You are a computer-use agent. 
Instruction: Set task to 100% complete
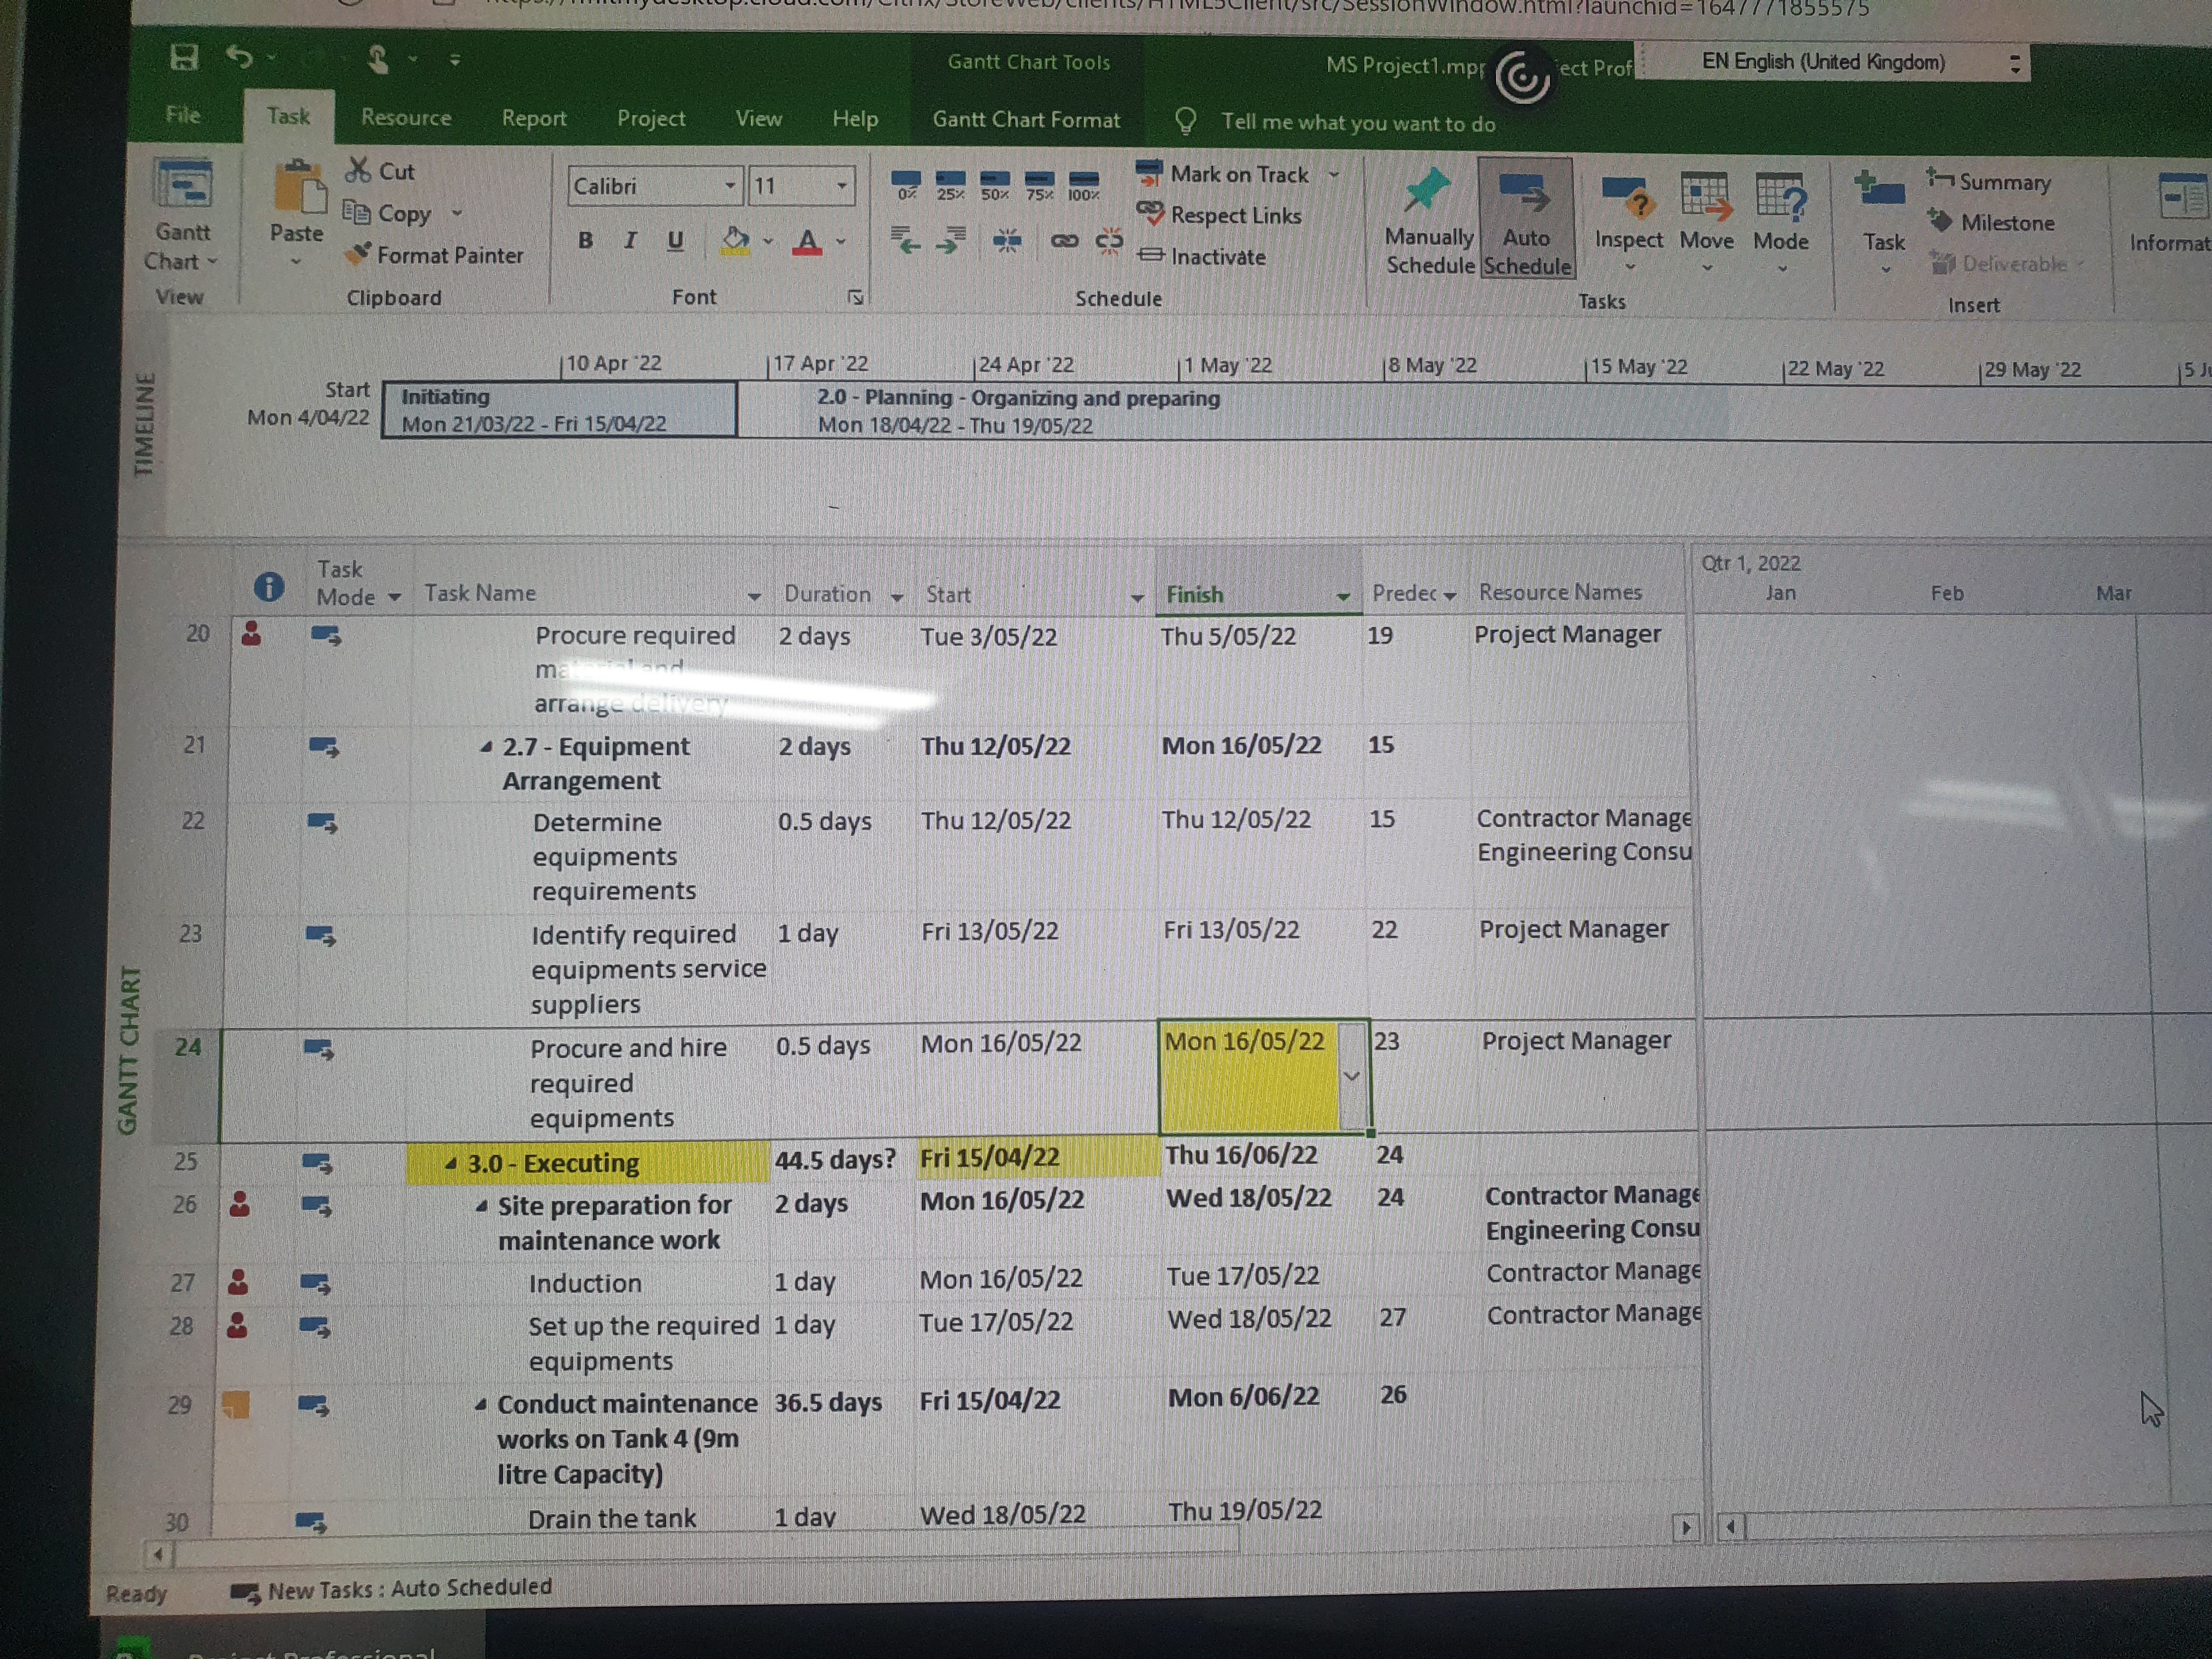click(1083, 187)
